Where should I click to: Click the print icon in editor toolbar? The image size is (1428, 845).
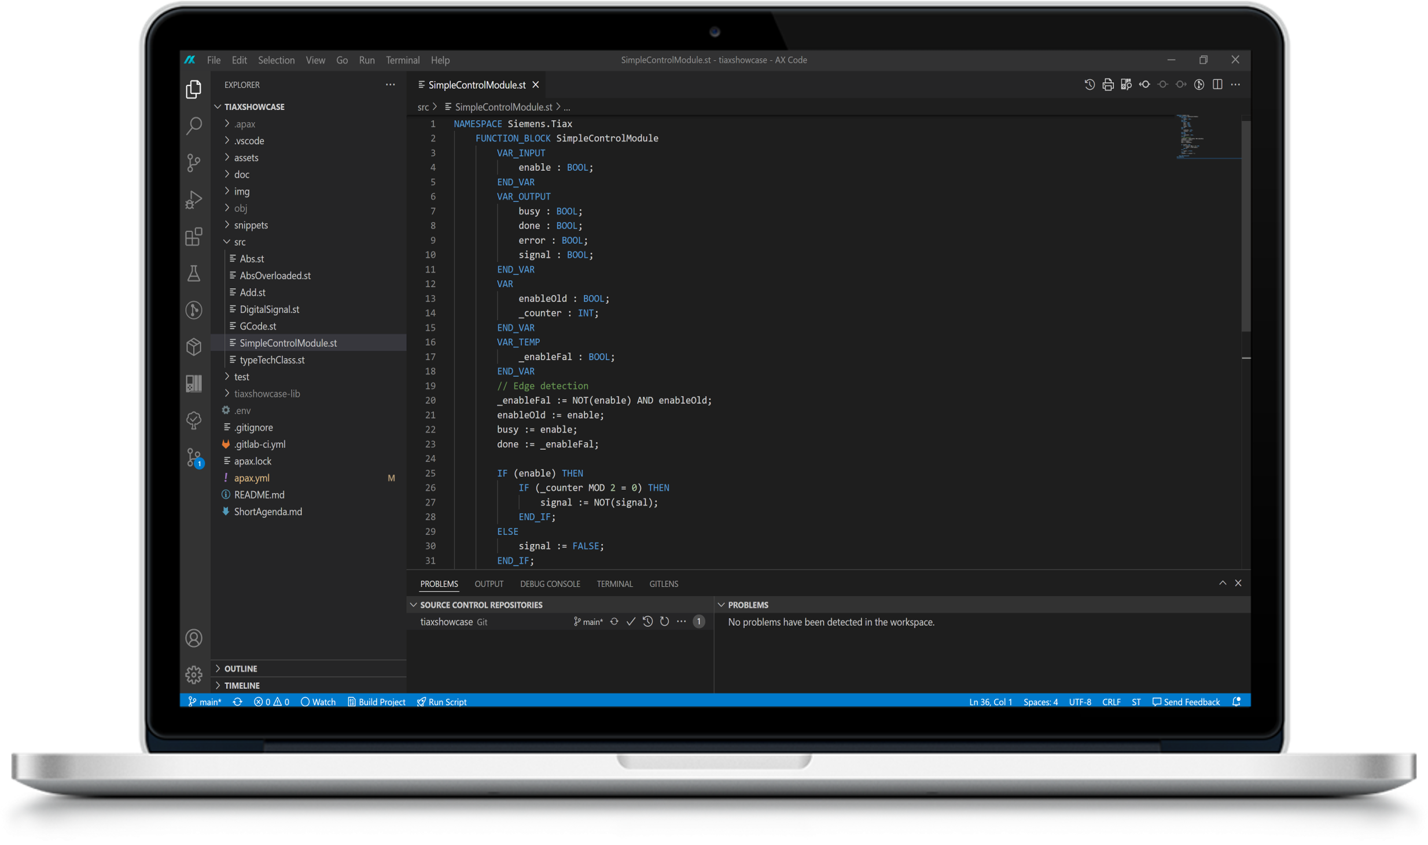point(1107,84)
